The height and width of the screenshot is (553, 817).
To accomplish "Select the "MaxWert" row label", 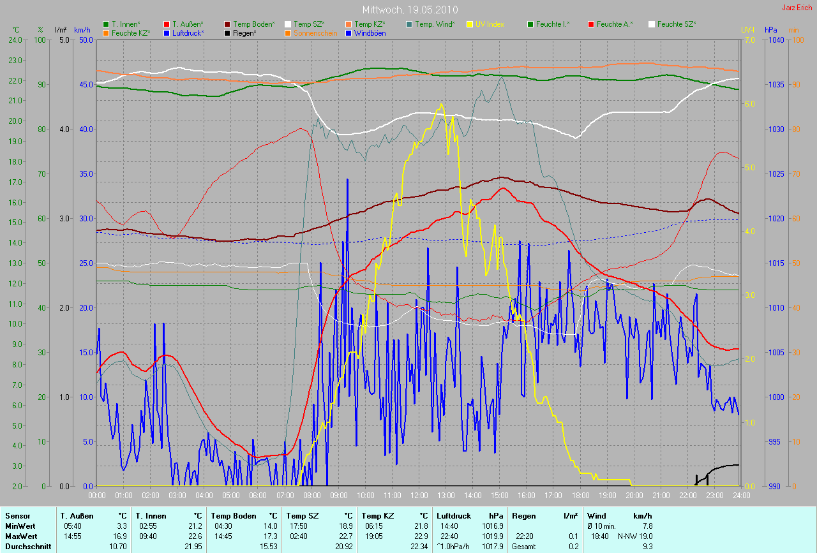I will tap(20, 536).
